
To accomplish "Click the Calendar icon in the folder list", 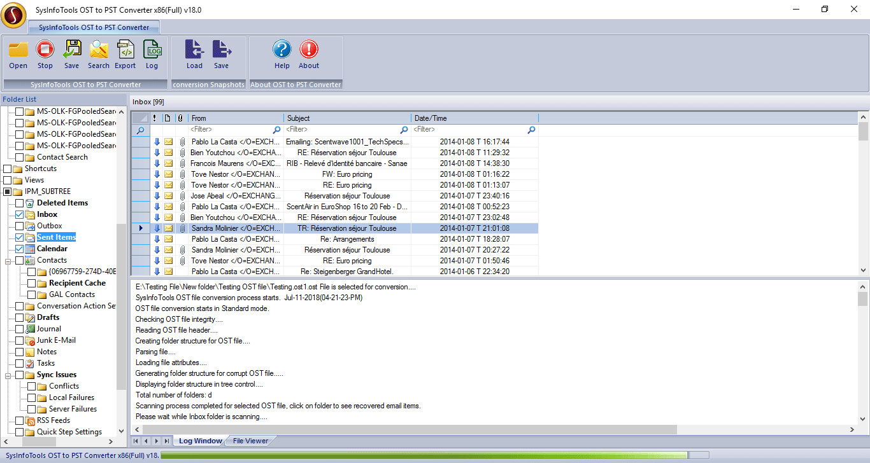I will point(30,249).
